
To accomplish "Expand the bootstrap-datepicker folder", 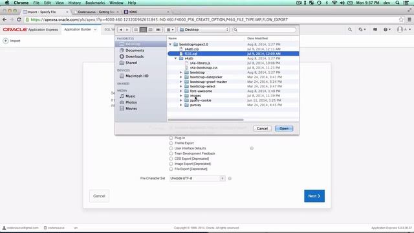I will pos(181,77).
